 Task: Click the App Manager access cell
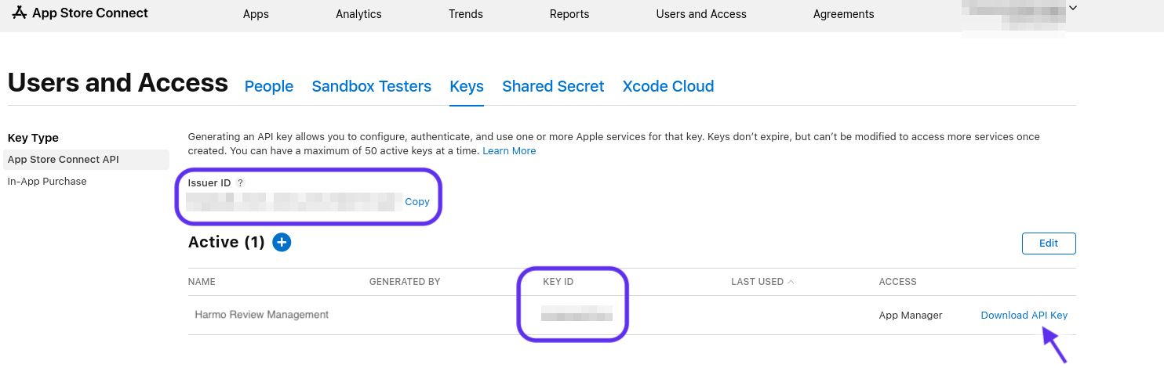[x=911, y=316]
